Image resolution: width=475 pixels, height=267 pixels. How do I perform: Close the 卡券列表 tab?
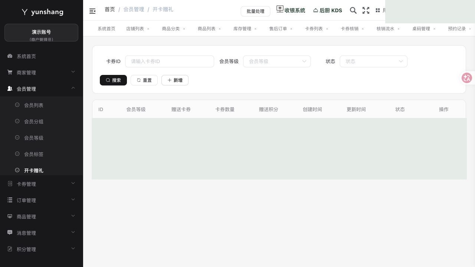327,29
